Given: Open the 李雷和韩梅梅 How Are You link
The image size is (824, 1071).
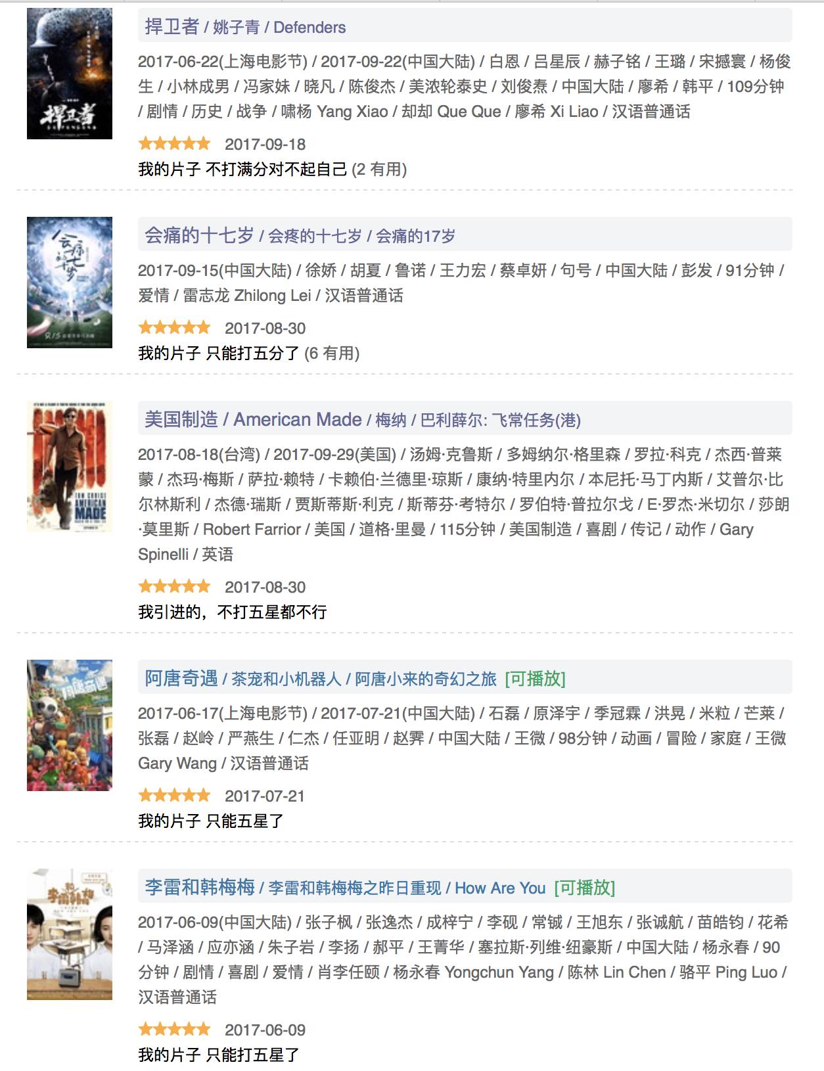Looking at the screenshot, I should 345,887.
